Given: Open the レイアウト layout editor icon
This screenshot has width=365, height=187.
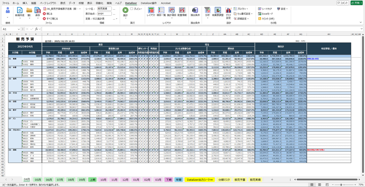Looking at the screenshot, I should [151, 11].
